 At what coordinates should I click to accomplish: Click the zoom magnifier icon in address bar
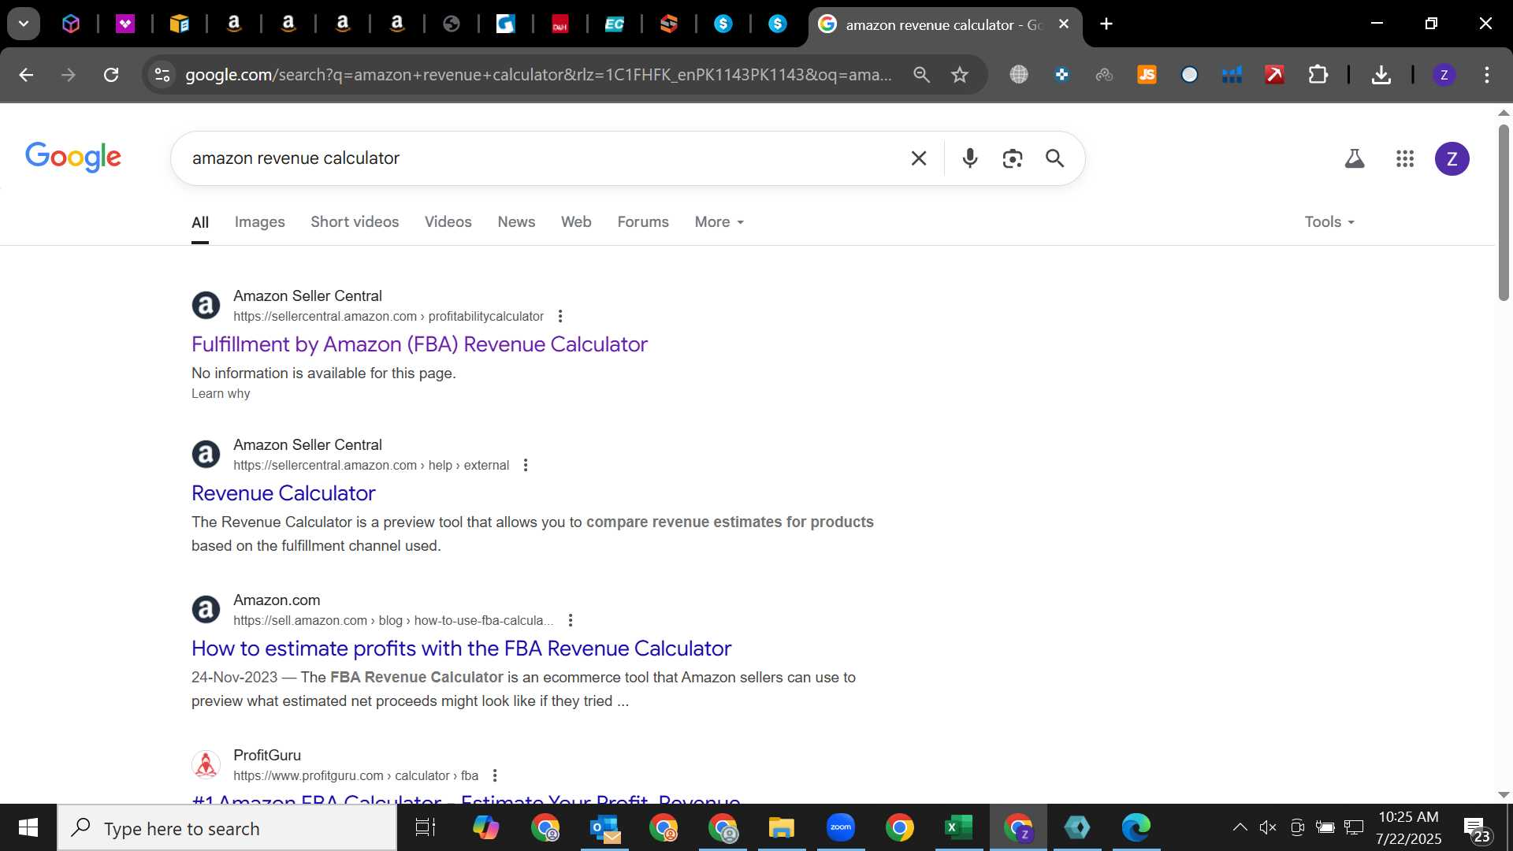point(921,75)
